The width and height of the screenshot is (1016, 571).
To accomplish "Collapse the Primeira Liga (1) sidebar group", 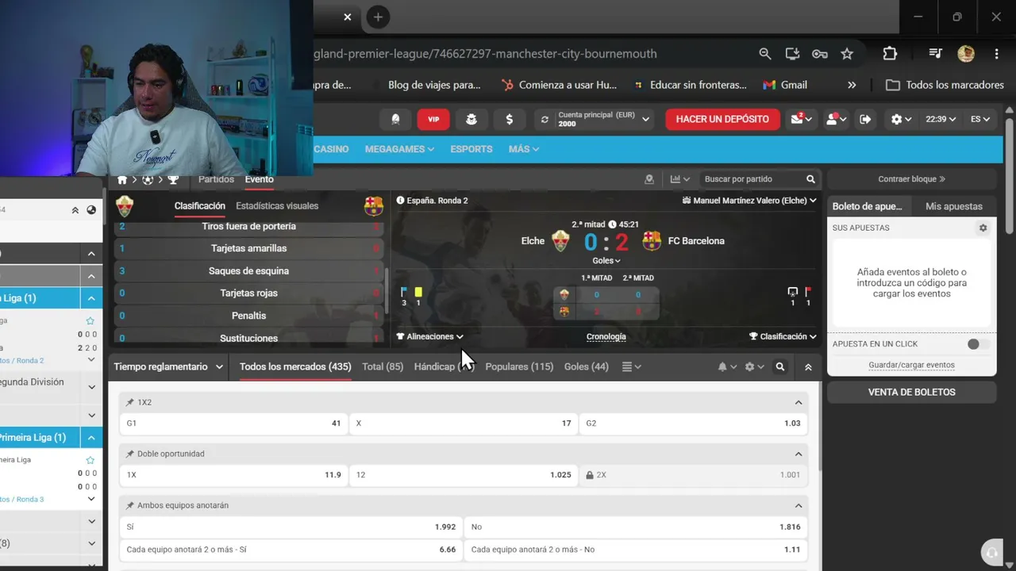I will [91, 438].
